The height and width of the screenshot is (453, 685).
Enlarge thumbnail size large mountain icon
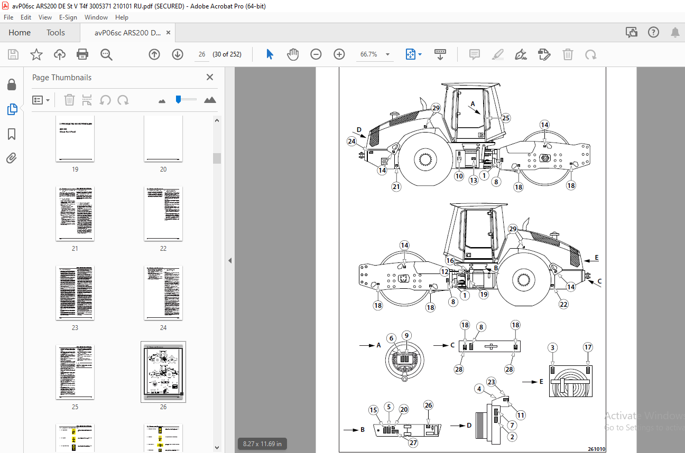210,100
